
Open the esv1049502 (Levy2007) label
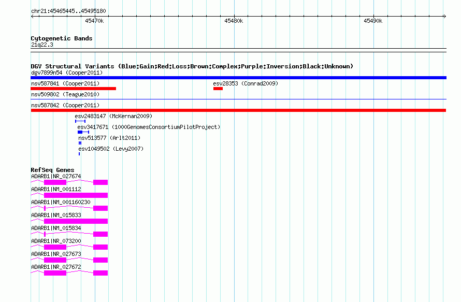click(x=111, y=149)
